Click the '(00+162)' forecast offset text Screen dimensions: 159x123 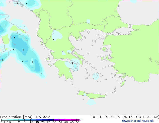coord(151,117)
